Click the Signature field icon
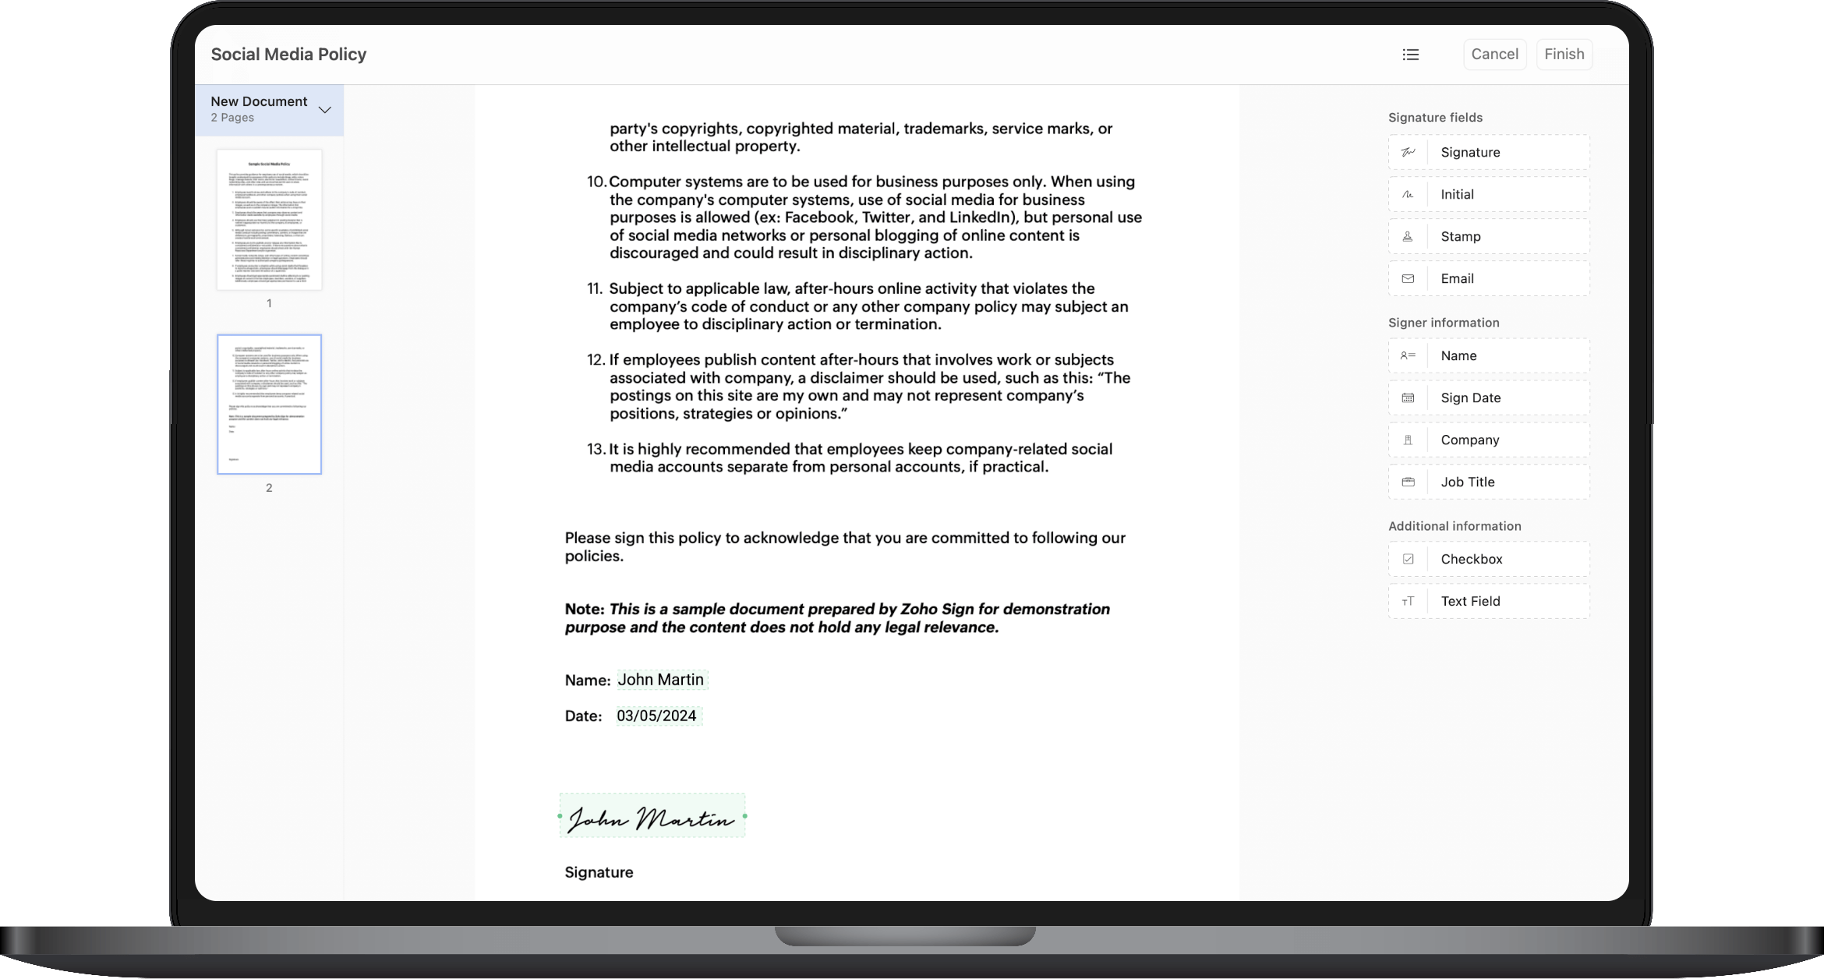Viewport: 1824px width, 979px height. pos(1408,150)
